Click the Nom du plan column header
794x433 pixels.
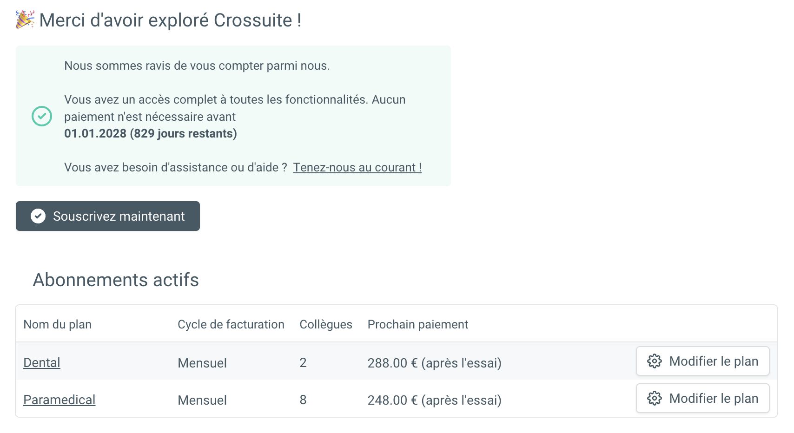click(58, 324)
